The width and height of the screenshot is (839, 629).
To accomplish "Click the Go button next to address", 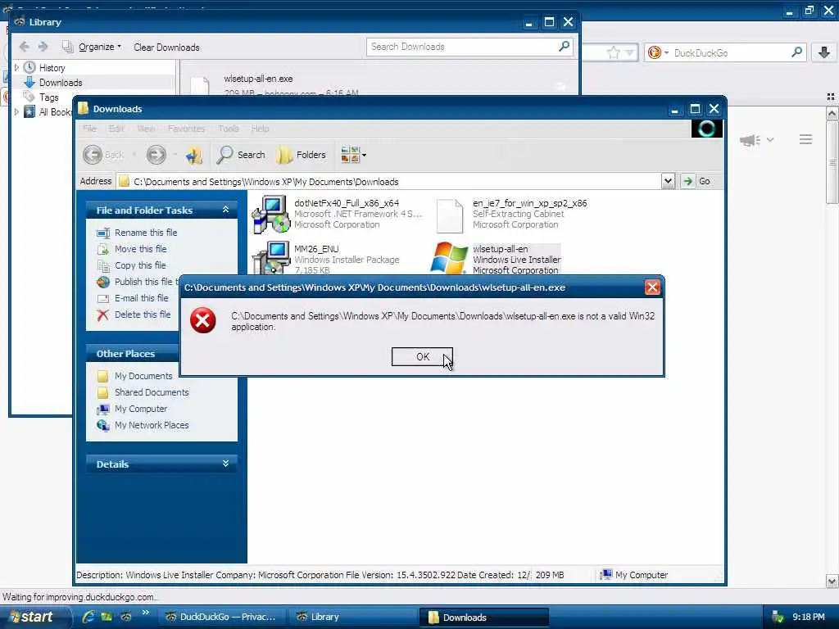I will coord(696,181).
